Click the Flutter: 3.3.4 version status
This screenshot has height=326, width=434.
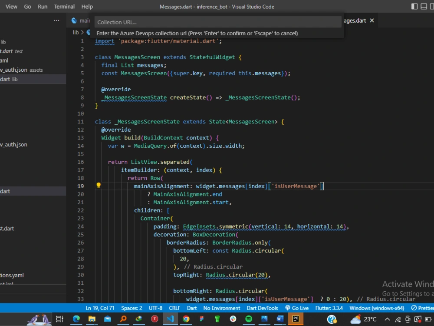(x=329, y=308)
